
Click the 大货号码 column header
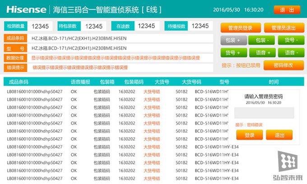[x=191, y=82]
